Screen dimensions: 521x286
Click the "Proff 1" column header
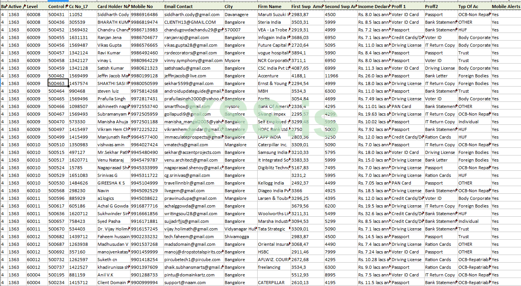click(407, 7)
